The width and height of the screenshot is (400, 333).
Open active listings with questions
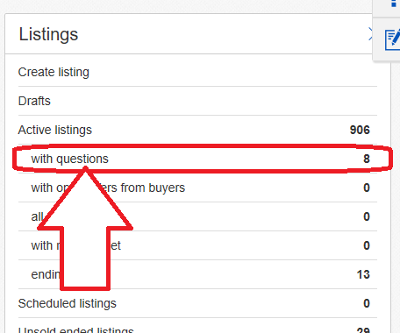[x=69, y=159]
